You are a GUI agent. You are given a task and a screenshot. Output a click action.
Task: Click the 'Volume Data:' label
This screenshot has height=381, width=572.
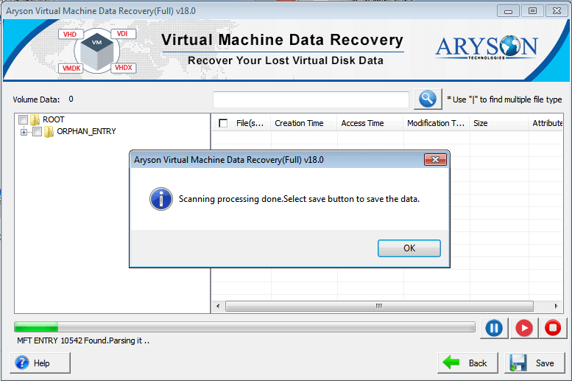(x=36, y=99)
